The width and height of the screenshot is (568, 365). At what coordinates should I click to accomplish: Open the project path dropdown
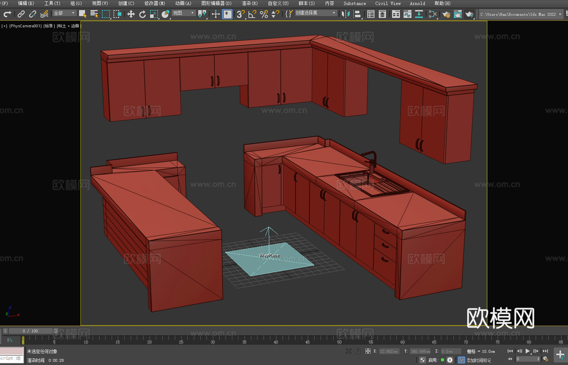click(521, 14)
